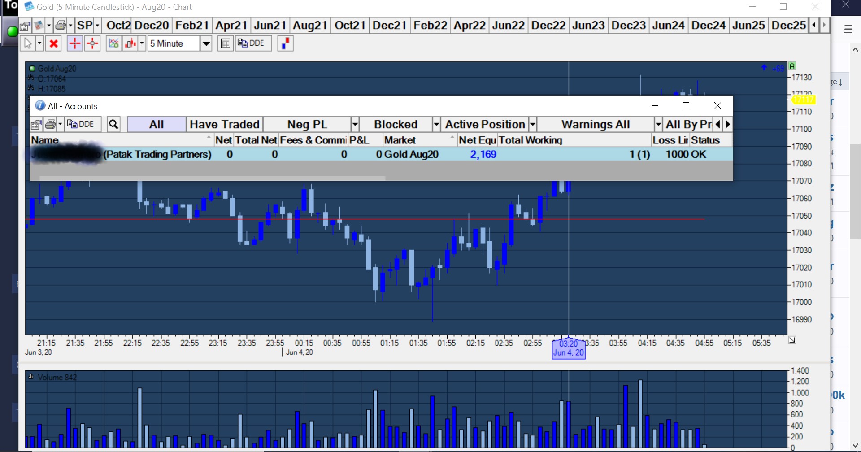Click the right contract tabs scroll arrow
861x452 pixels.
[x=824, y=26]
